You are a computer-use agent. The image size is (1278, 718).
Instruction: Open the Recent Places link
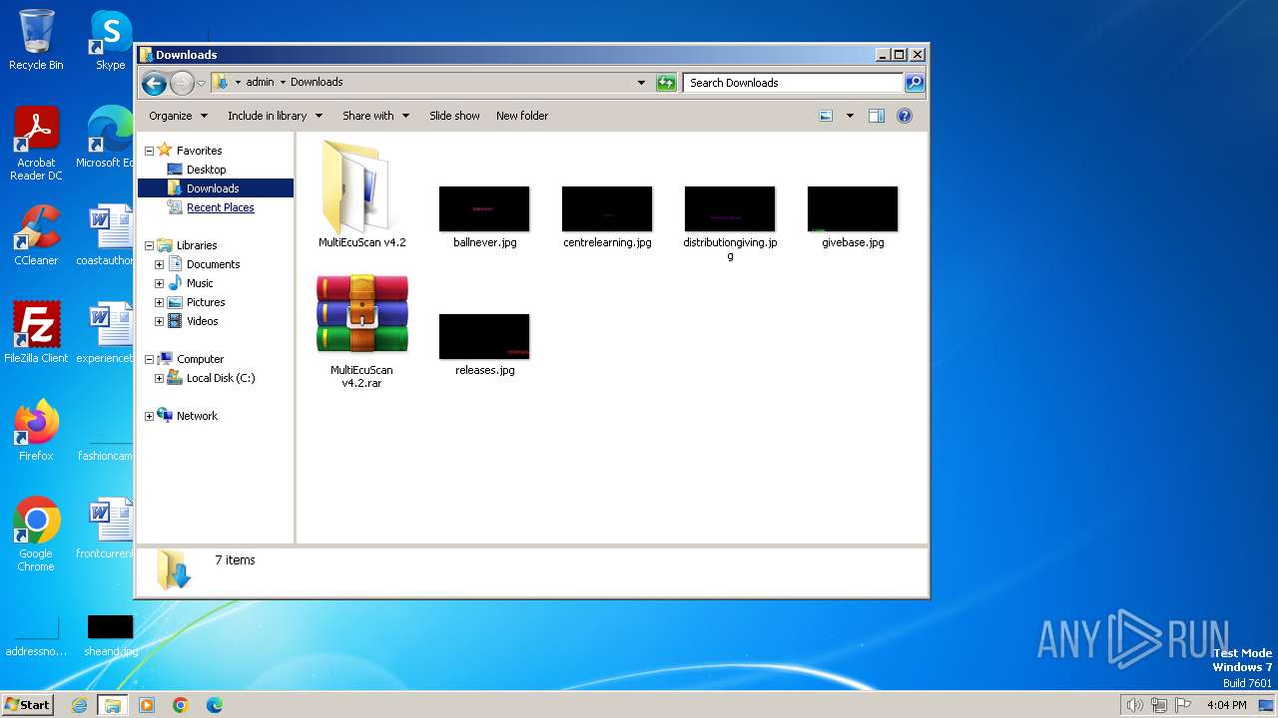tap(220, 207)
